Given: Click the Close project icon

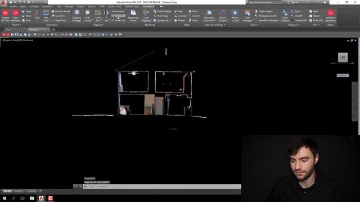Looking at the screenshot, I should [x=26, y=16].
